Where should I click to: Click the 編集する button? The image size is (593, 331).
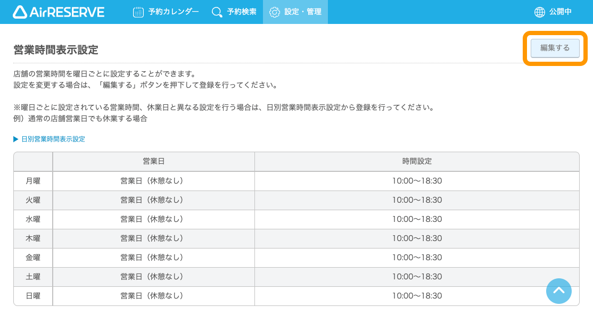tap(555, 48)
